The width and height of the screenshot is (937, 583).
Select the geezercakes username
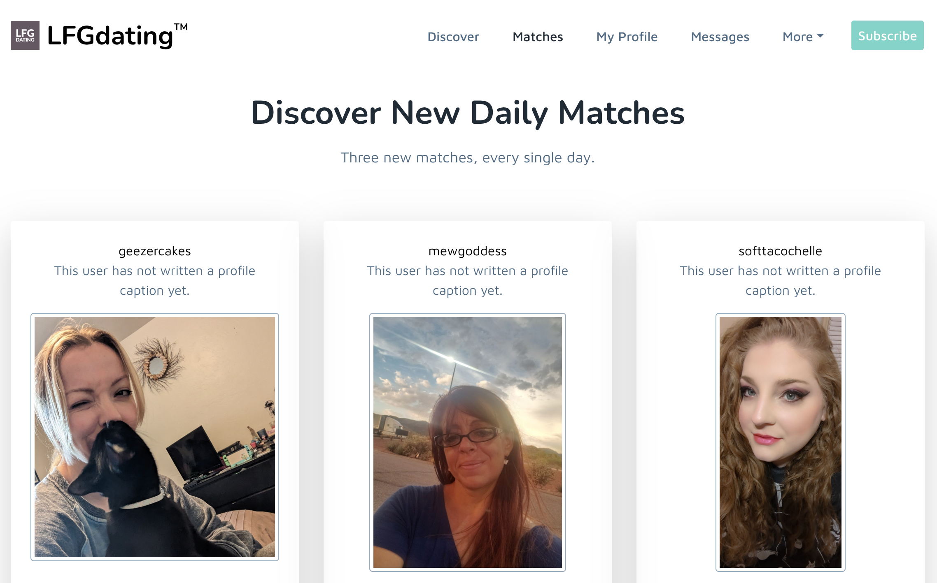155,251
